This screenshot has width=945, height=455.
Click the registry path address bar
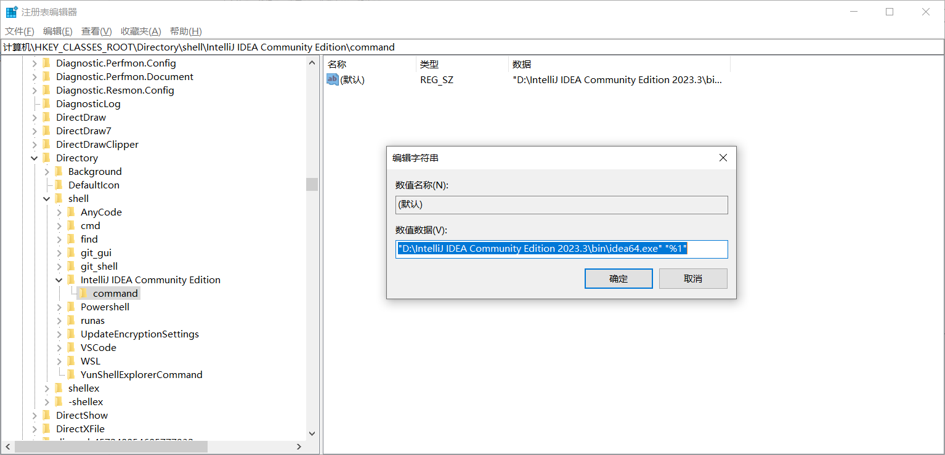[x=472, y=47]
